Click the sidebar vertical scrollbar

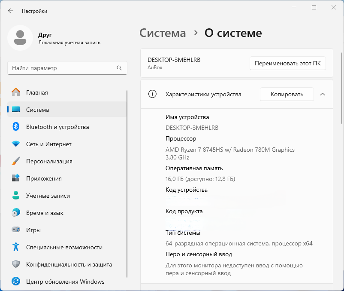tap(127, 185)
